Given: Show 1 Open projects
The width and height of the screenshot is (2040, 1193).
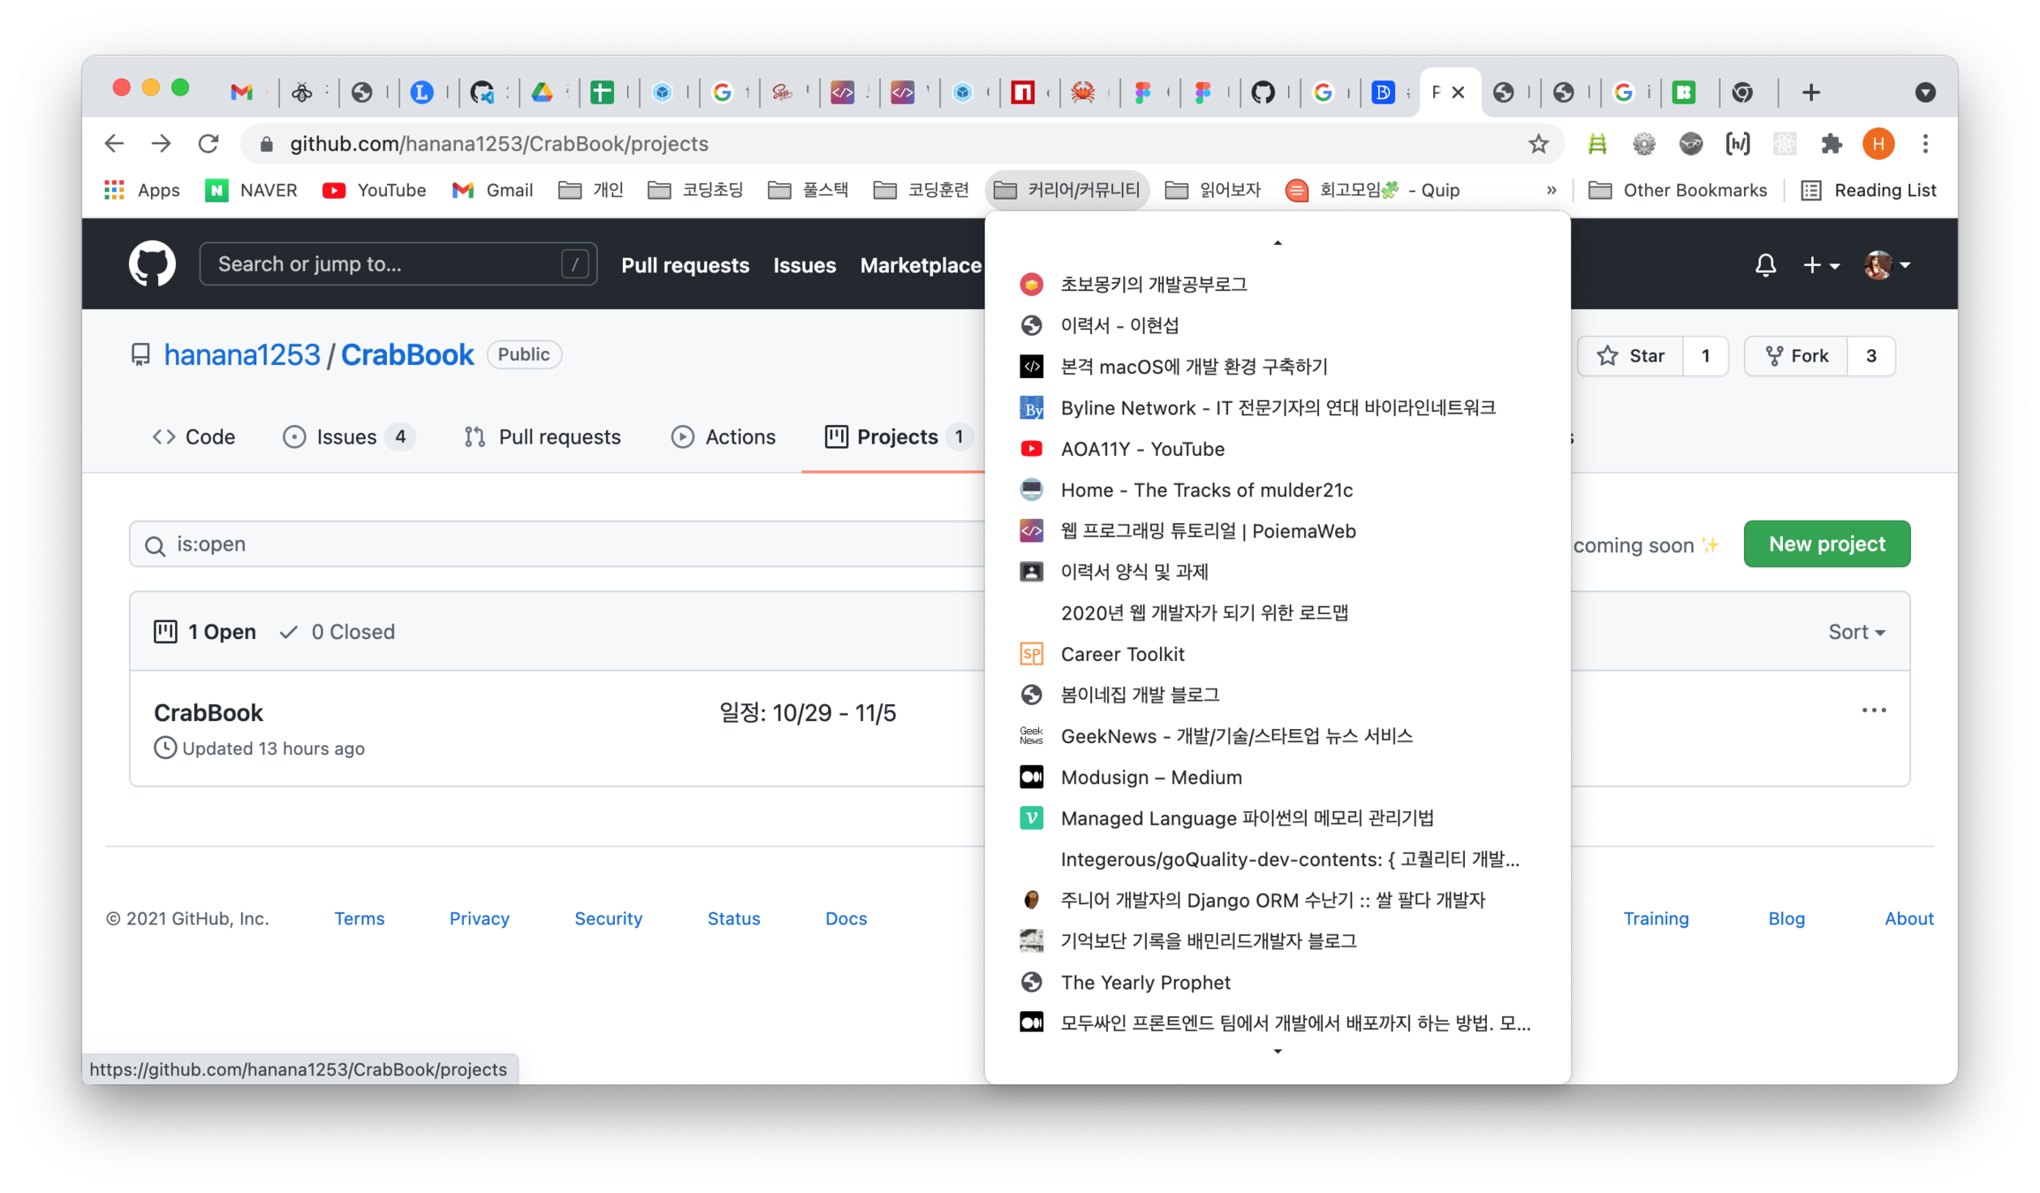Looking at the screenshot, I should (x=206, y=632).
